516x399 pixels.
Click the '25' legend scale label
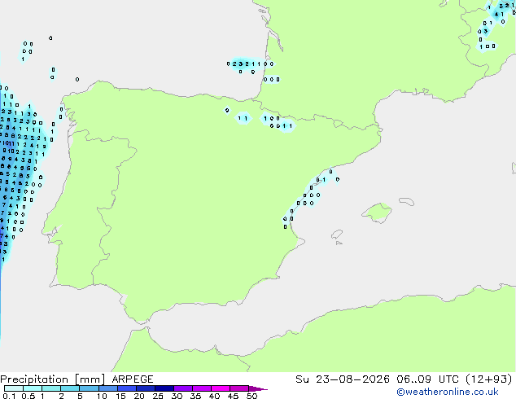pyautogui.click(x=158, y=396)
